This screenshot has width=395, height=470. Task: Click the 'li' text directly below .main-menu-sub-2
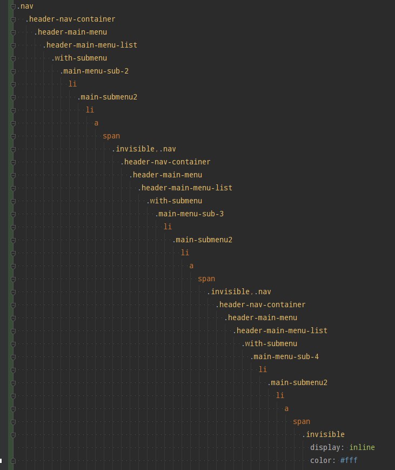(73, 84)
